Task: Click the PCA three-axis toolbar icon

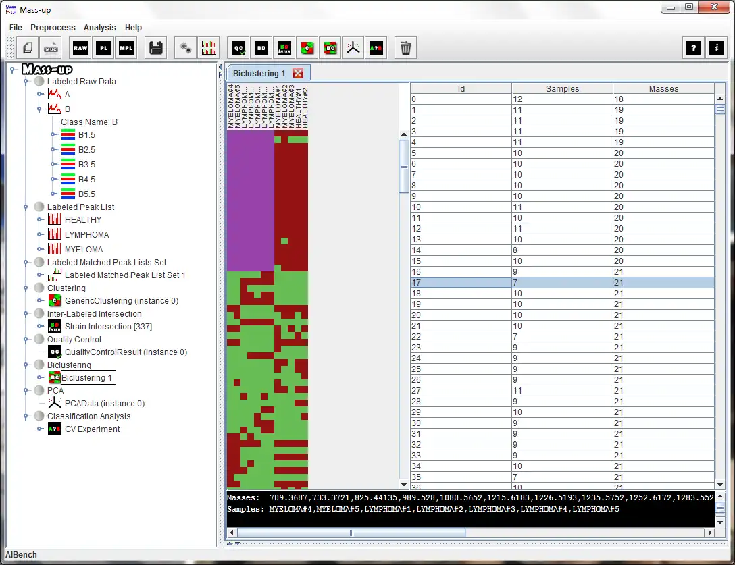Action: tap(353, 48)
